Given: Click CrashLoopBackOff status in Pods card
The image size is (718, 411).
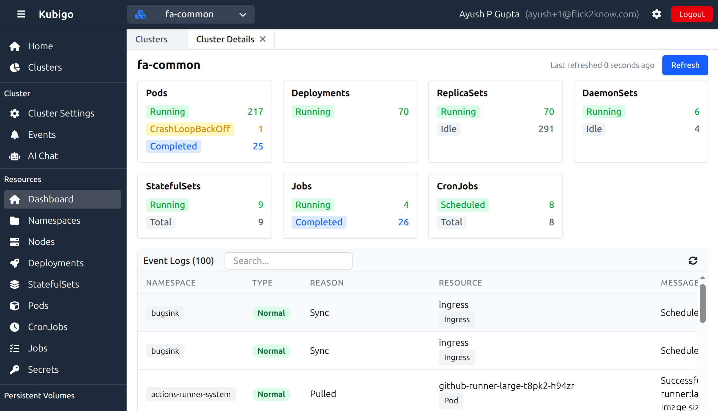Looking at the screenshot, I should coord(190,129).
